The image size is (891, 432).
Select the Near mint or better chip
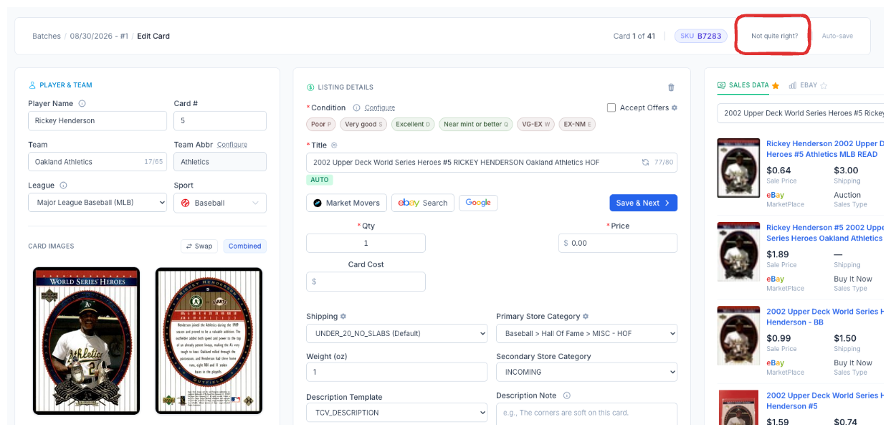476,124
